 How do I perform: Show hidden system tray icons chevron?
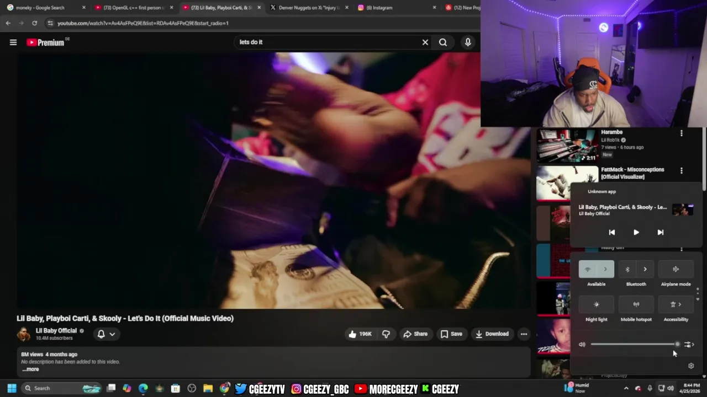[x=626, y=388]
